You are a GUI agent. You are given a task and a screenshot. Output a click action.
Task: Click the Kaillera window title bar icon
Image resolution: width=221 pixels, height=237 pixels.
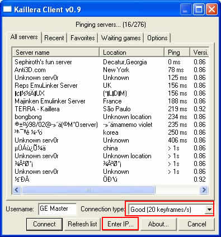pos(7,9)
